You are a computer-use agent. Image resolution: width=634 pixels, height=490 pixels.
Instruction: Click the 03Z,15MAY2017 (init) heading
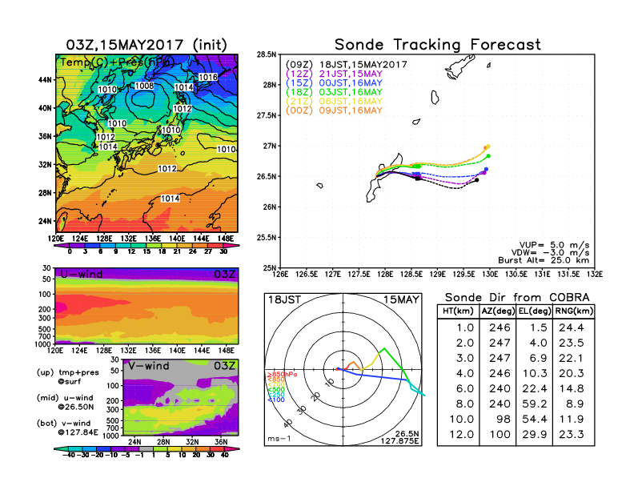[x=147, y=45]
